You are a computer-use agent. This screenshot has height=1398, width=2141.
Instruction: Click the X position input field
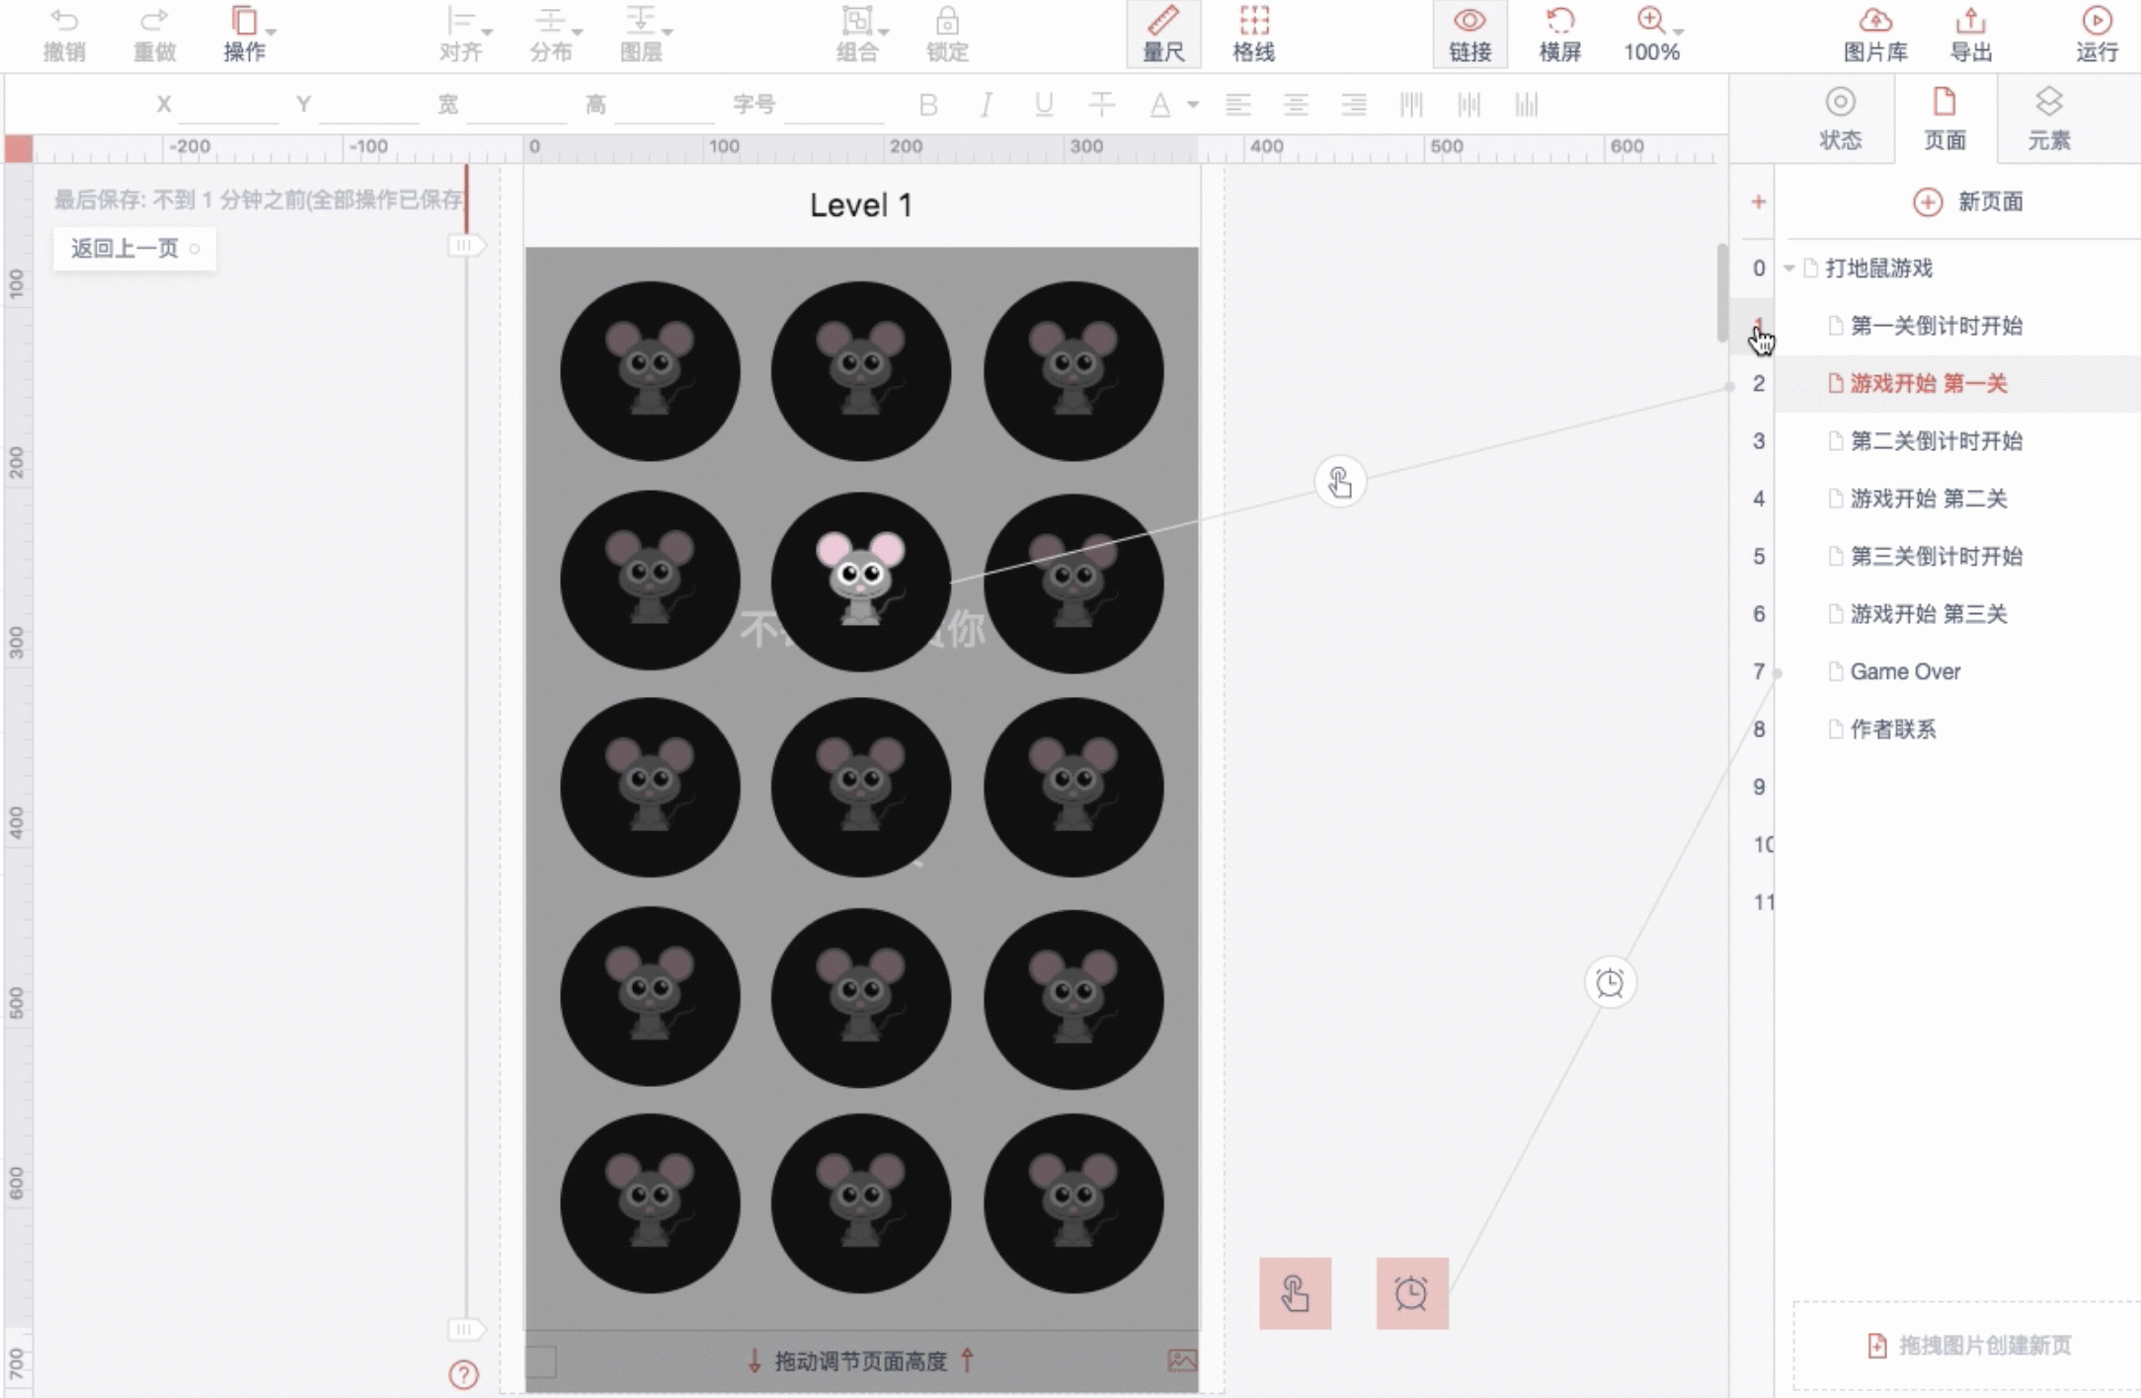coord(229,105)
